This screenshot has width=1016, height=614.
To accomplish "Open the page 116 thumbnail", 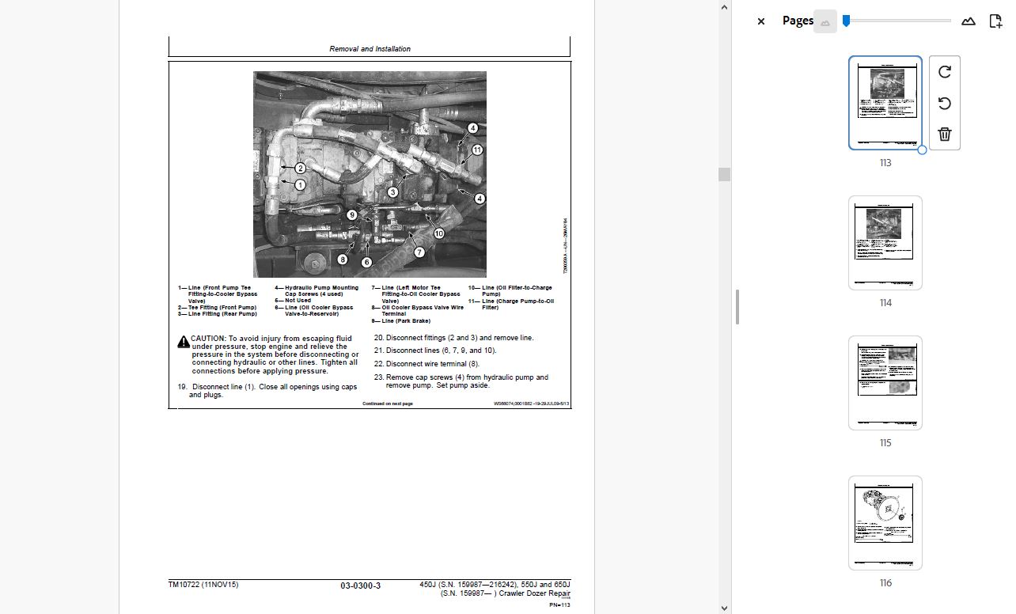I will point(885,523).
